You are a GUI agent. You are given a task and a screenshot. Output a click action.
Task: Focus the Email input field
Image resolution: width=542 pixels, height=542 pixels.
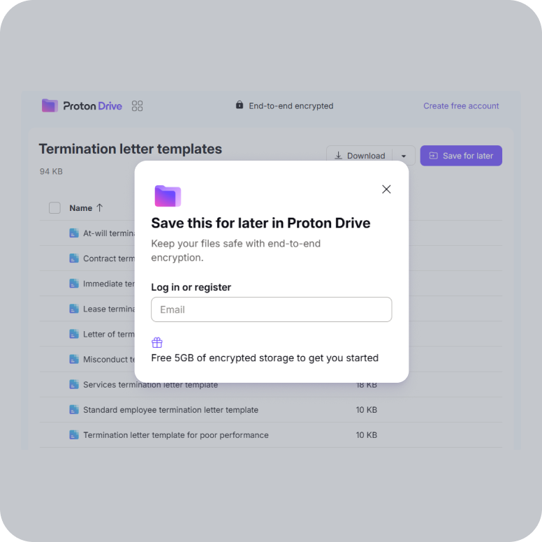[271, 309]
